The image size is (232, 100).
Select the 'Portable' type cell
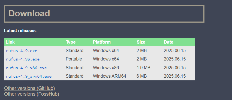point(74,59)
